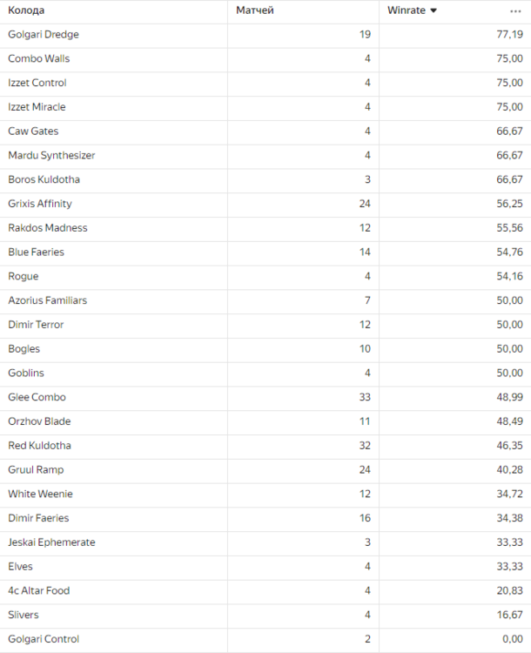Click the 4c Altar Food deck name

39,590
